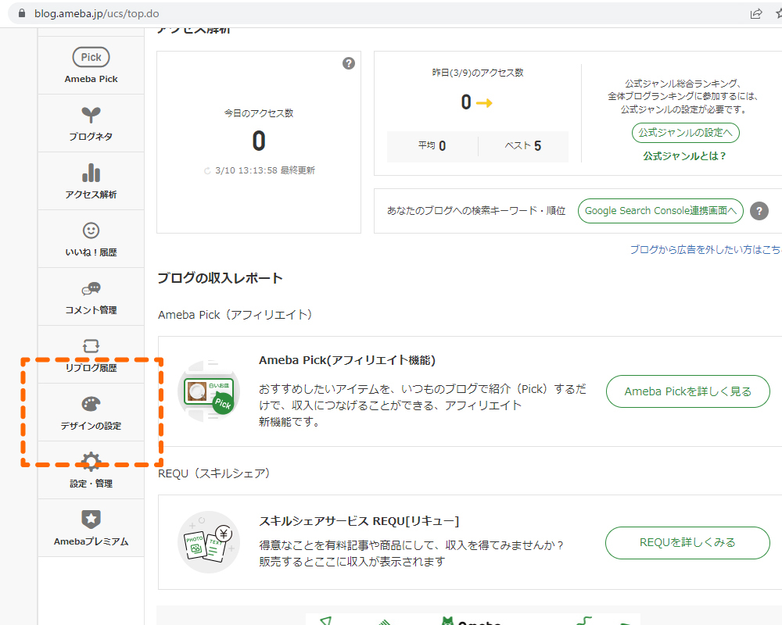The width and height of the screenshot is (782, 625).
Task: Open アクセス解析 bar chart icon
Action: (x=91, y=173)
